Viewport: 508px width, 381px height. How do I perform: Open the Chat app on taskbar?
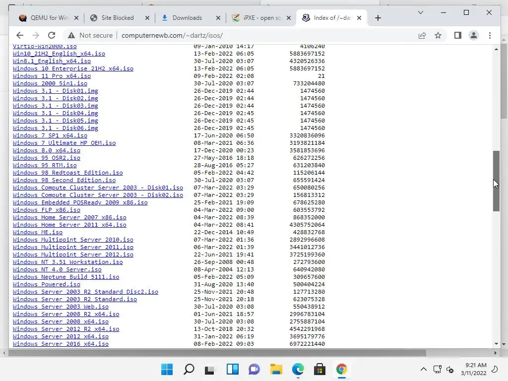tap(254, 369)
